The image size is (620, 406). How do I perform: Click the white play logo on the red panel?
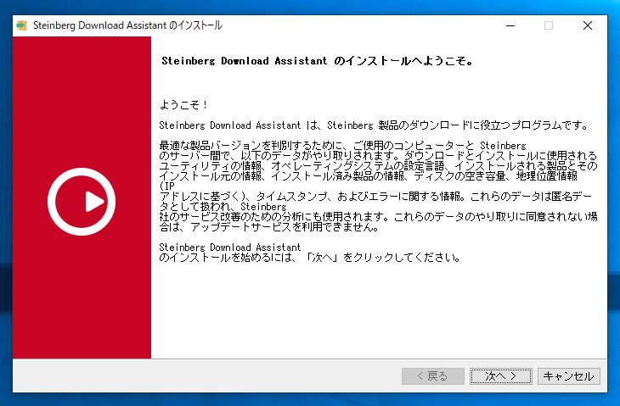pyautogui.click(x=82, y=202)
